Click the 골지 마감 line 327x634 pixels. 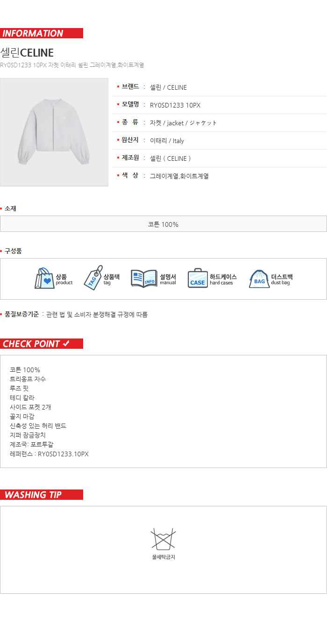coord(22,417)
